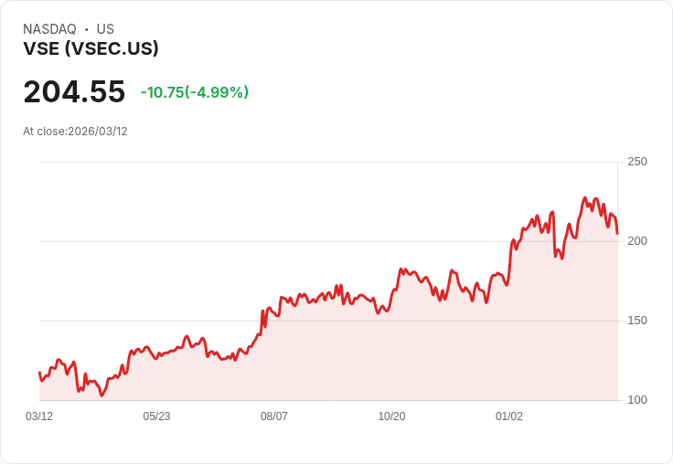The width and height of the screenshot is (673, 464).
Task: Select the VSE (VSEC.US) stock title
Action: coord(91,49)
